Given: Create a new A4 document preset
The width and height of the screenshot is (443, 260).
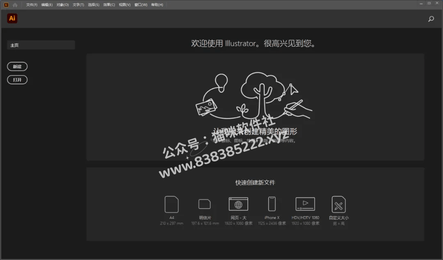Looking at the screenshot, I should click(171, 204).
